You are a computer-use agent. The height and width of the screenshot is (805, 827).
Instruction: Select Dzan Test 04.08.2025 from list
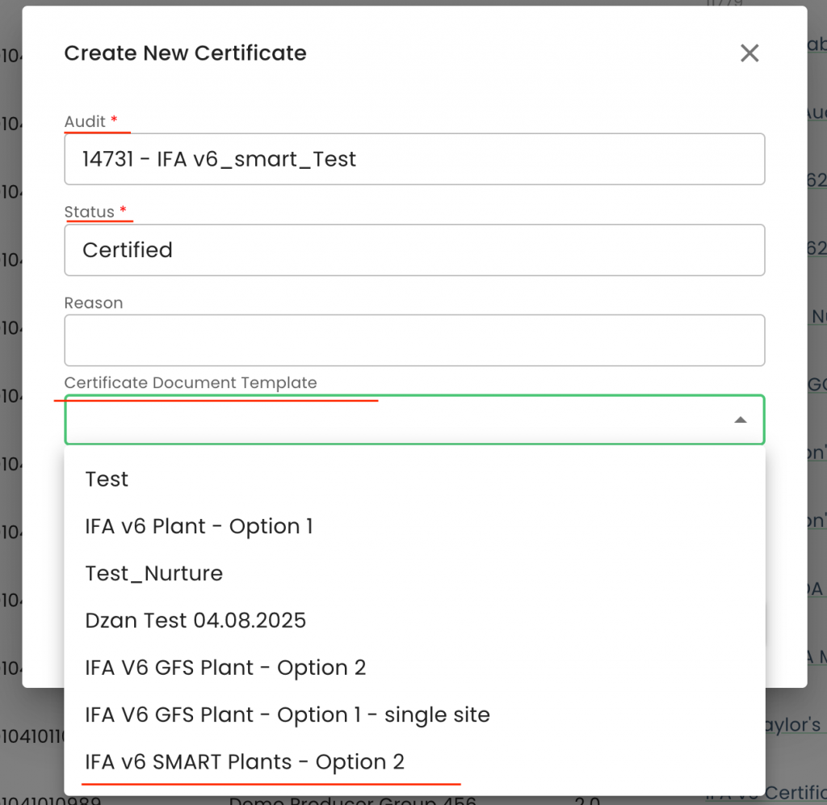tap(195, 620)
